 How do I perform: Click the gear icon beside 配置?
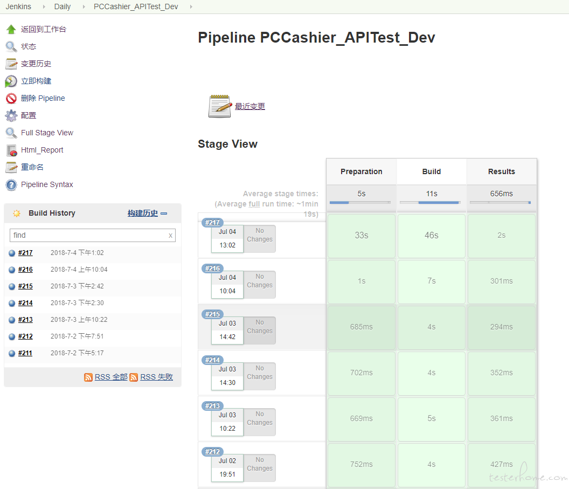pyautogui.click(x=11, y=115)
